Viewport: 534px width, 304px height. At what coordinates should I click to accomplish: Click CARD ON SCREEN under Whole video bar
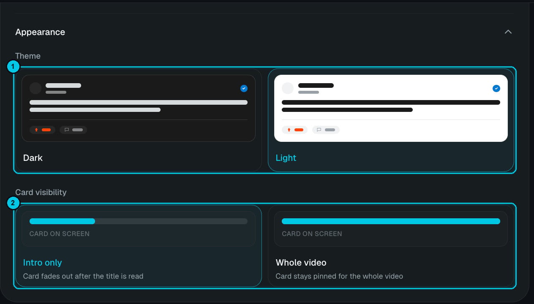312,233
